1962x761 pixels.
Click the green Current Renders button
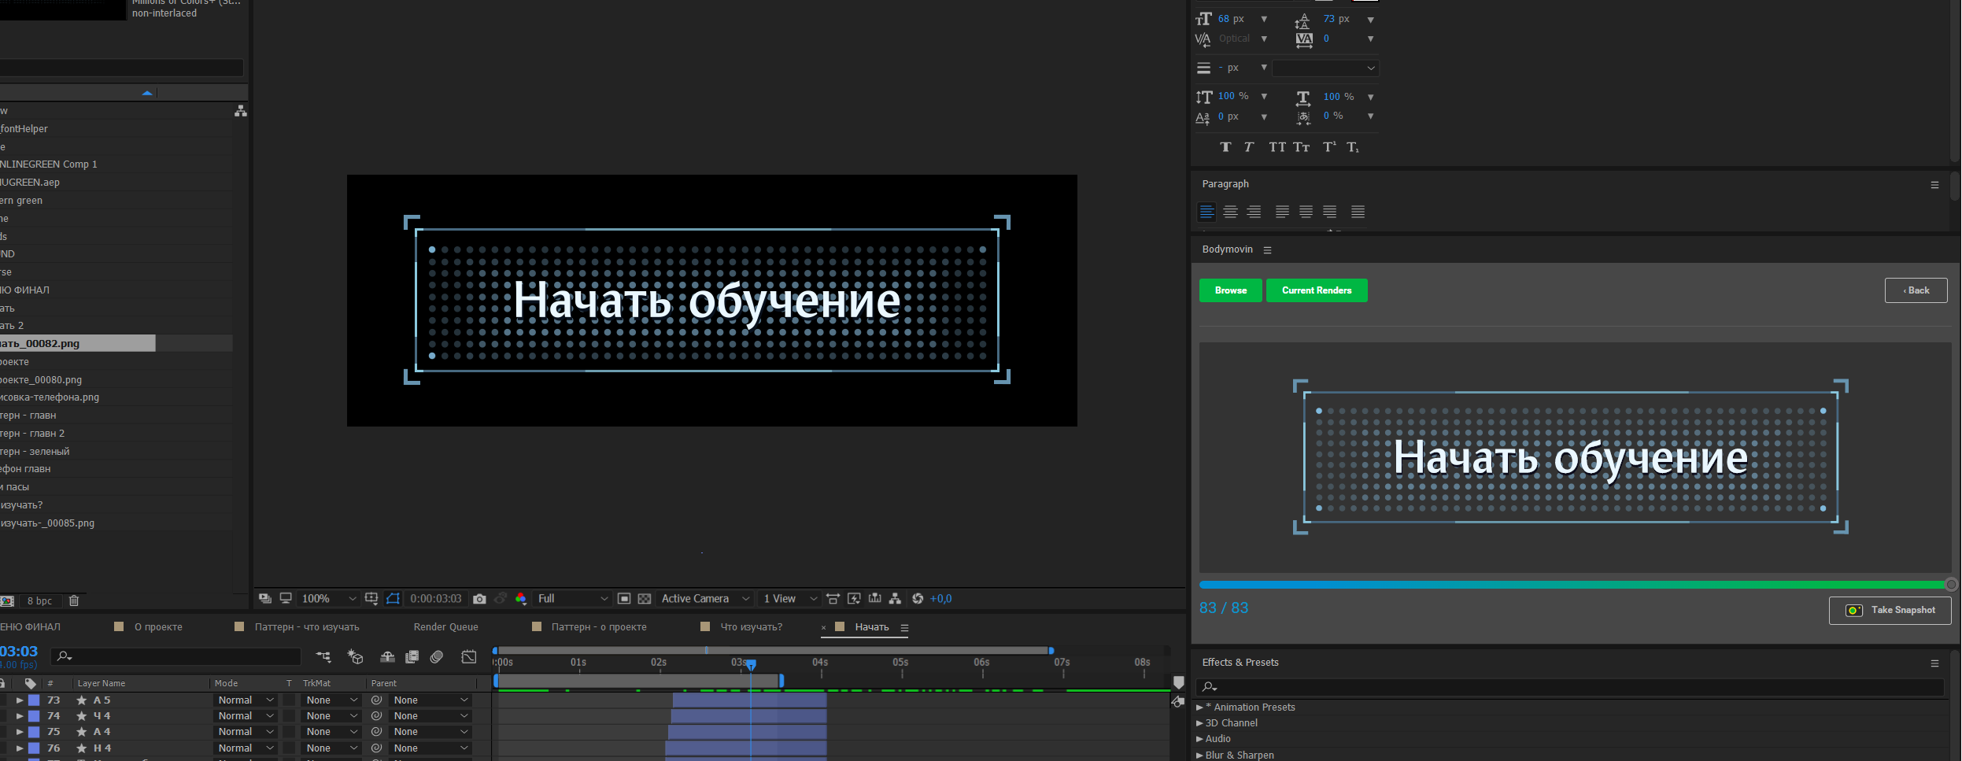1316,290
